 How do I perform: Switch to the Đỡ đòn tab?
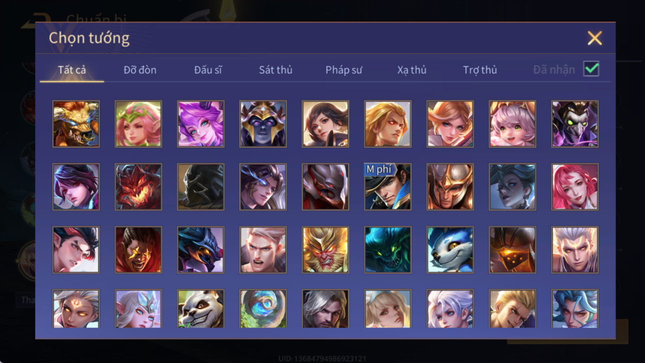[140, 70]
